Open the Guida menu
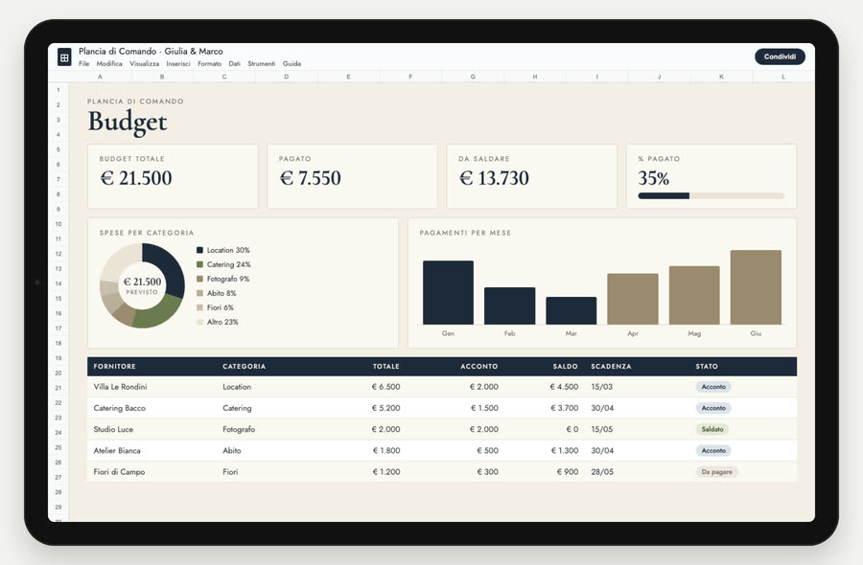Viewport: 863px width, 565px height. 292,64
